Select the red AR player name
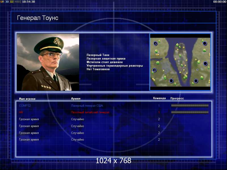The width and height of the screenshot is (227, 170). pos(21,112)
